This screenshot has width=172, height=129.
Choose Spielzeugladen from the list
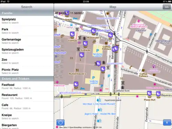[27, 51]
